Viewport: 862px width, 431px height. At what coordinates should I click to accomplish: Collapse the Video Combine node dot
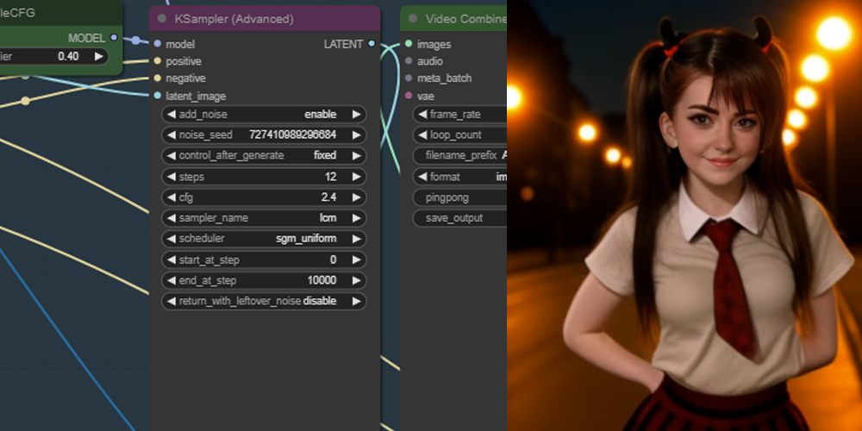413,19
